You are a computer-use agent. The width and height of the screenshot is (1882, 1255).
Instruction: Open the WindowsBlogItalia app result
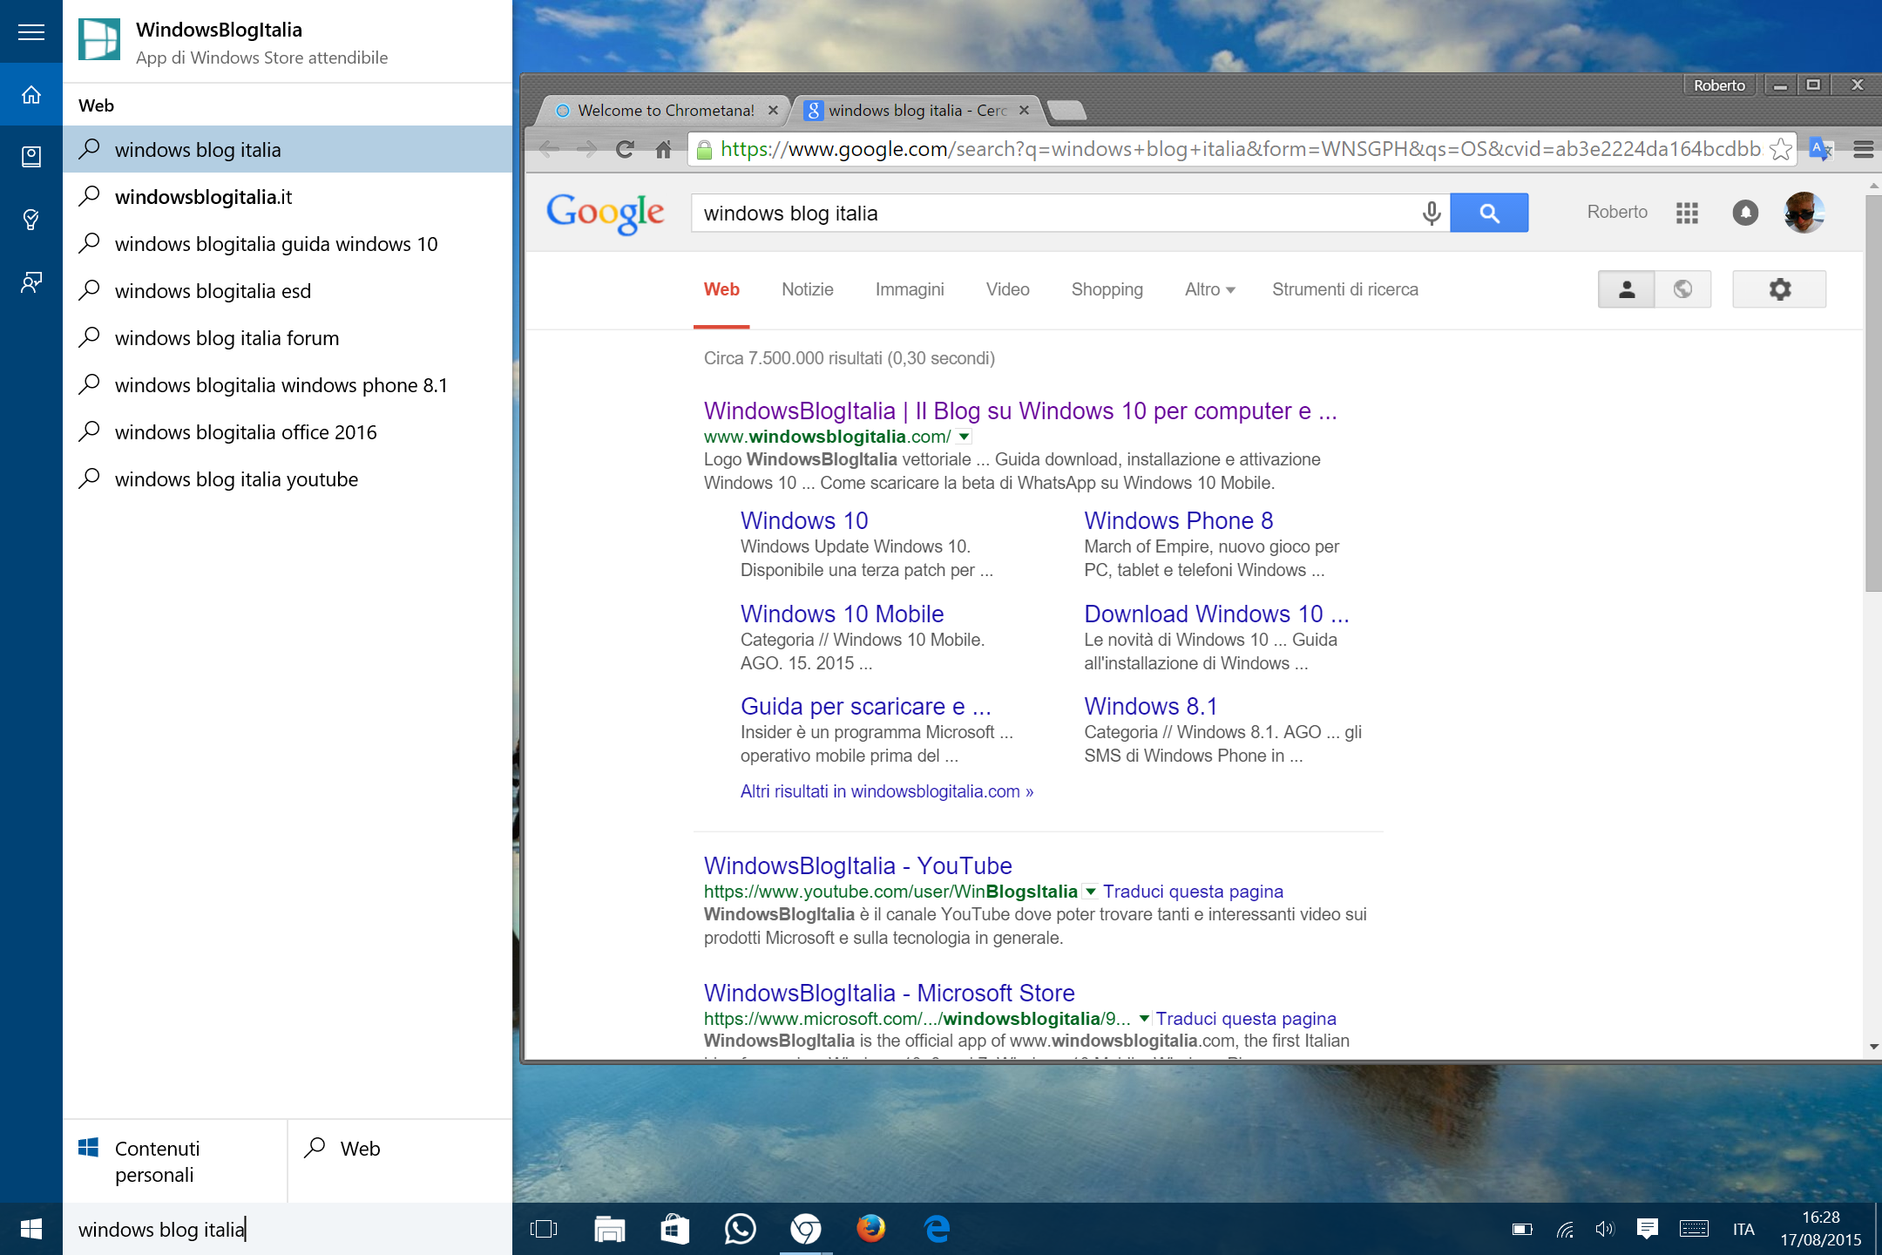click(x=288, y=41)
